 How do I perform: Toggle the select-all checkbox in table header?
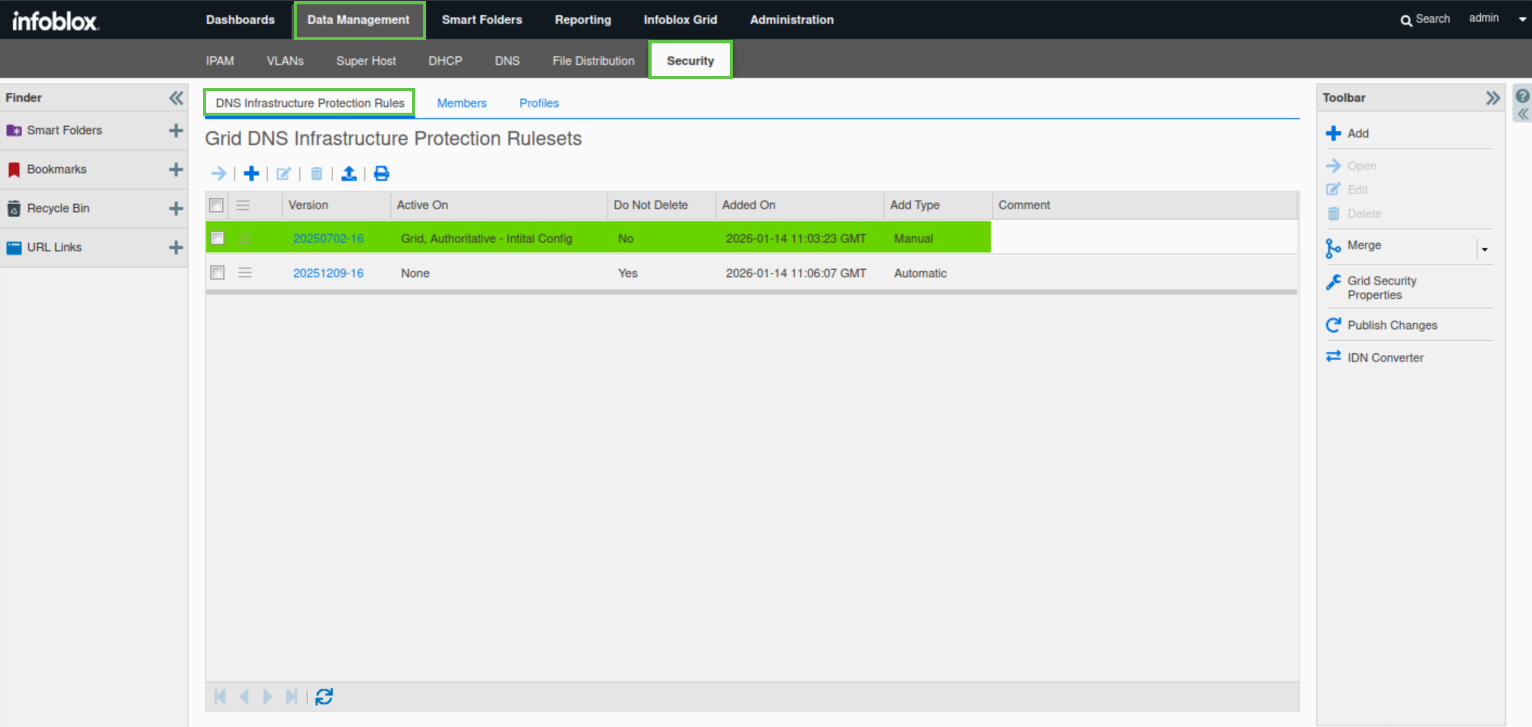[x=216, y=206]
